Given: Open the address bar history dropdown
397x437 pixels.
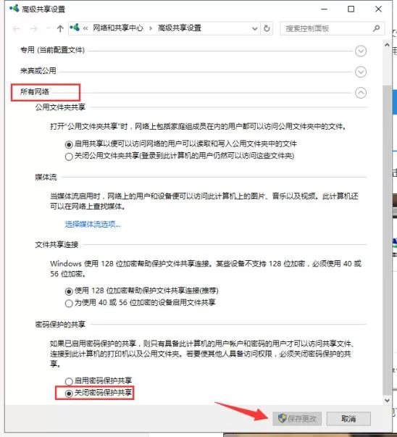Looking at the screenshot, I should [254, 28].
